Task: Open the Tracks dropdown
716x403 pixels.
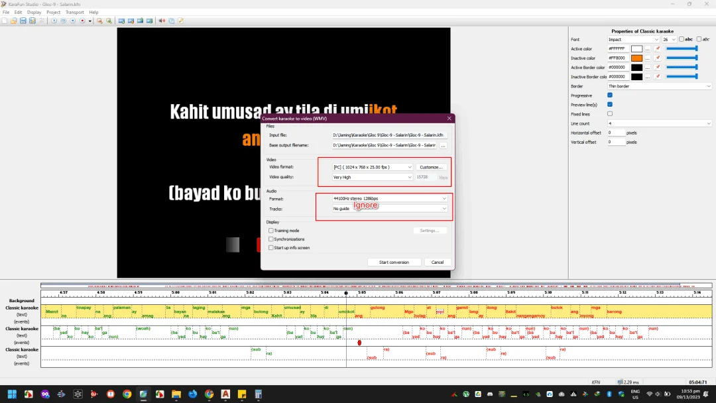Action: (x=390, y=209)
